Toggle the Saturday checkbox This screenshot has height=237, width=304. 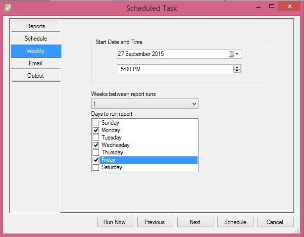coord(96,167)
